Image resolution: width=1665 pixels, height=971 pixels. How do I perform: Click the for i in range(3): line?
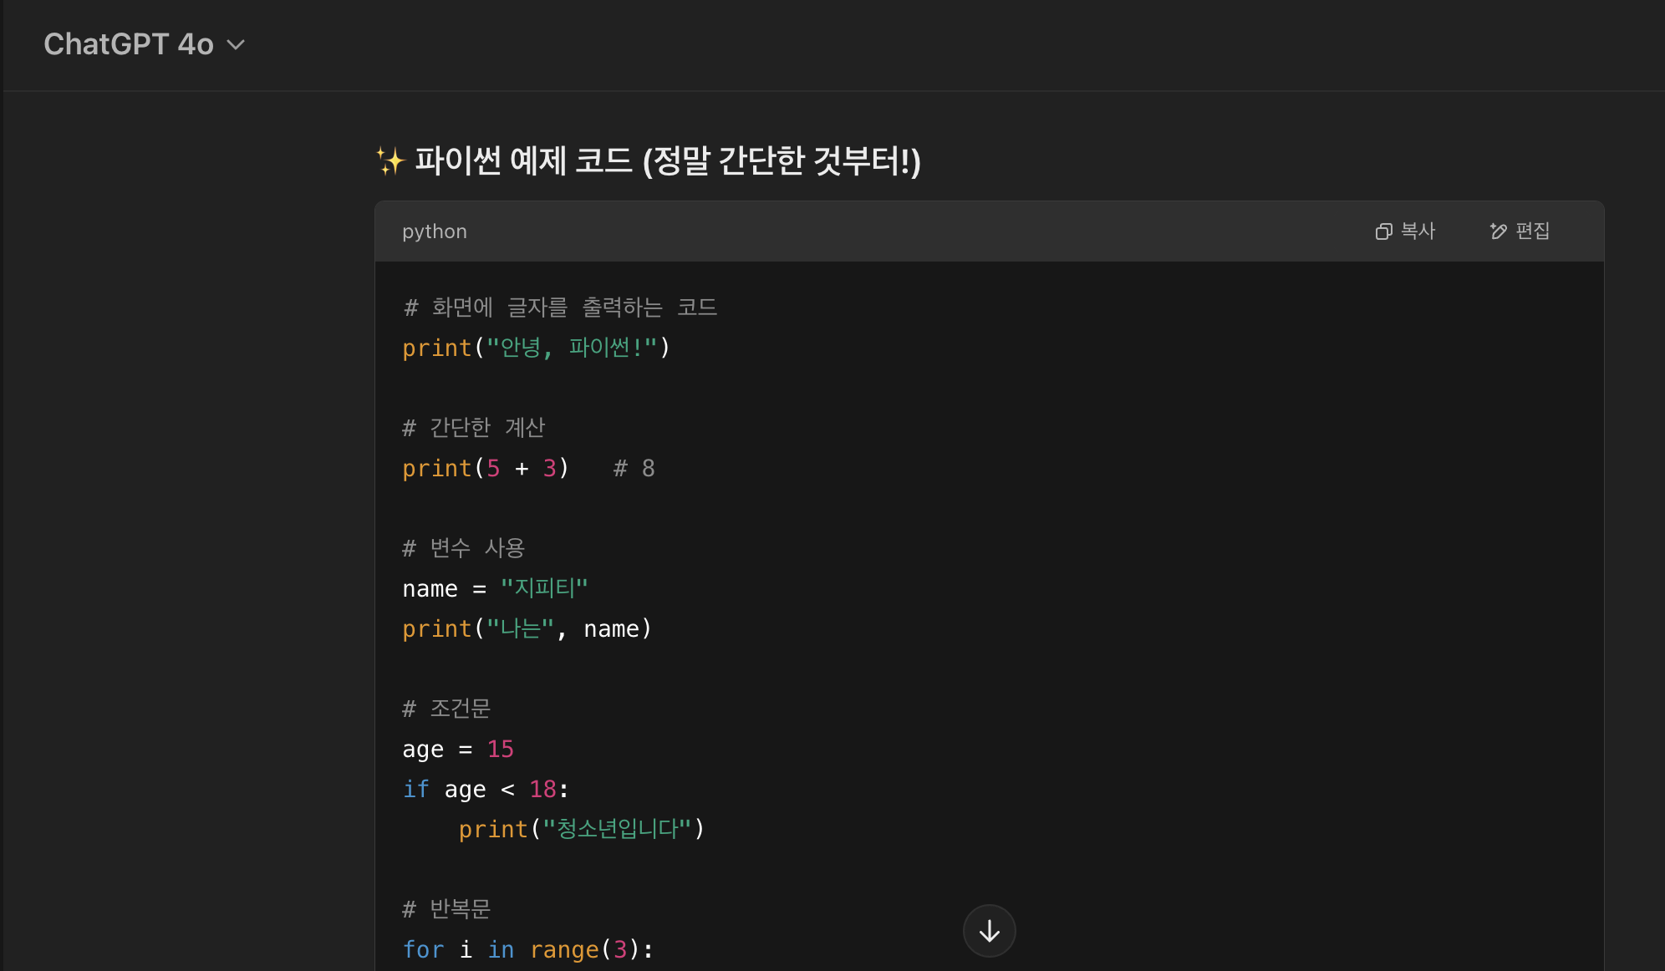click(x=527, y=949)
